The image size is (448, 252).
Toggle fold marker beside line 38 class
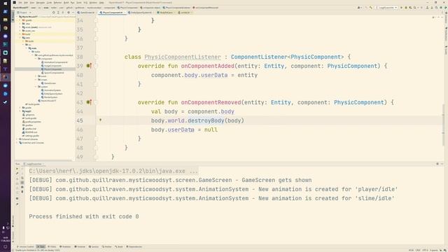click(x=97, y=57)
